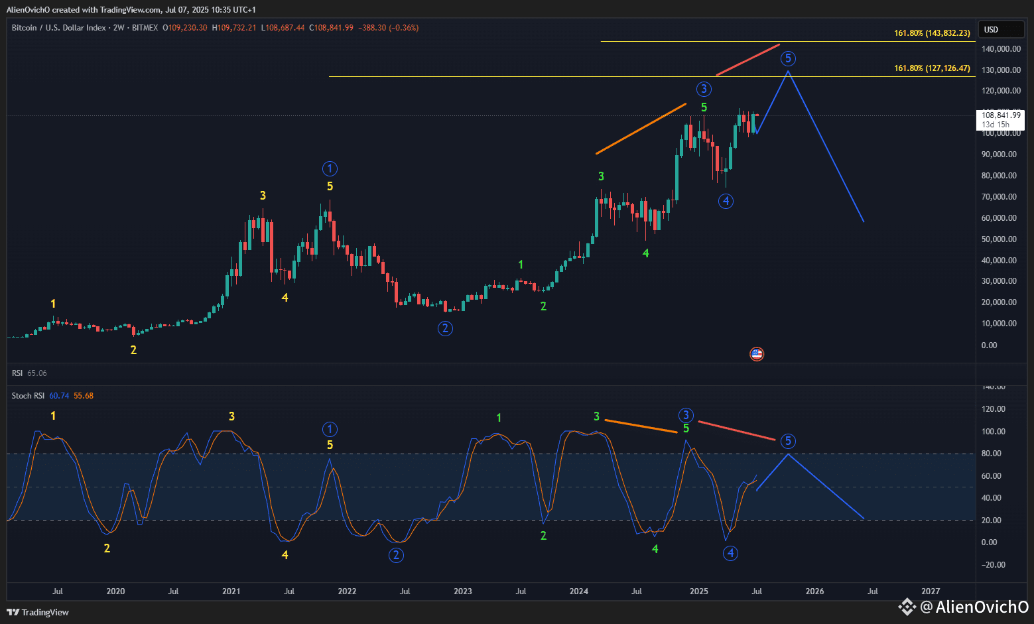Click the high value H109,732.21
Image resolution: width=1034 pixels, height=624 pixels.
(x=234, y=28)
